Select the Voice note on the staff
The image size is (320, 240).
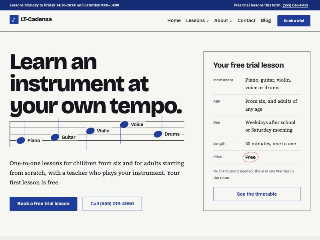[124, 124]
